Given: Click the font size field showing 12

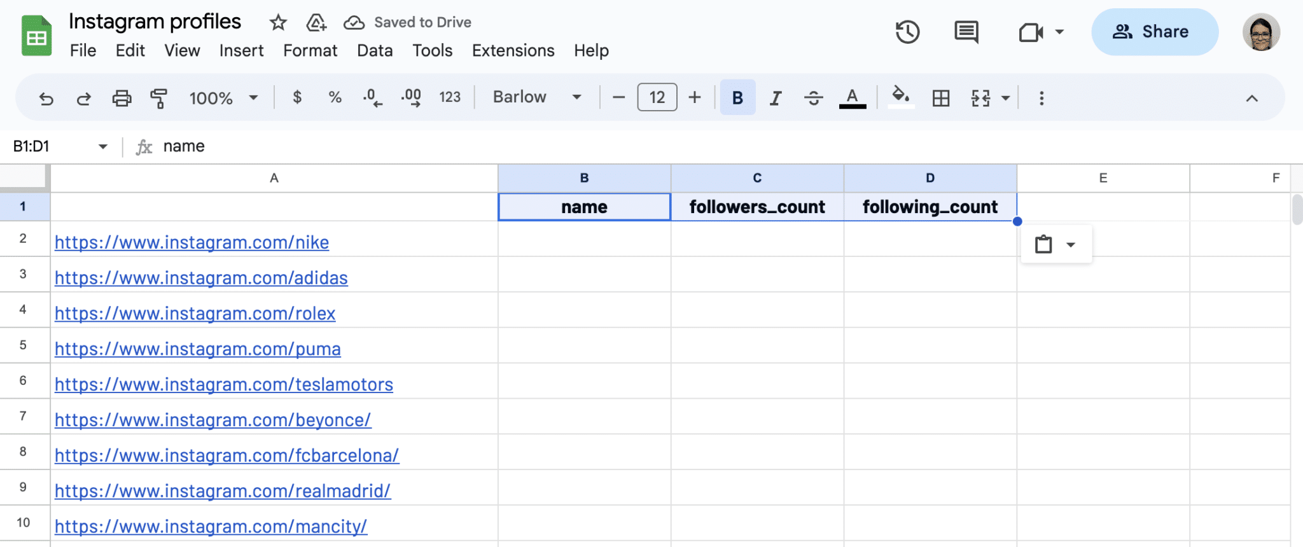Looking at the screenshot, I should 657,97.
